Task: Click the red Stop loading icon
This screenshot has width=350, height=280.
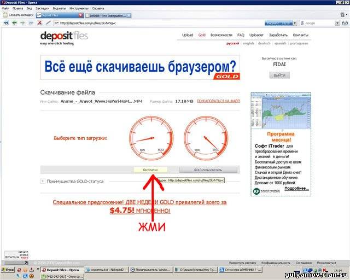Action: pyautogui.click(x=39, y=23)
